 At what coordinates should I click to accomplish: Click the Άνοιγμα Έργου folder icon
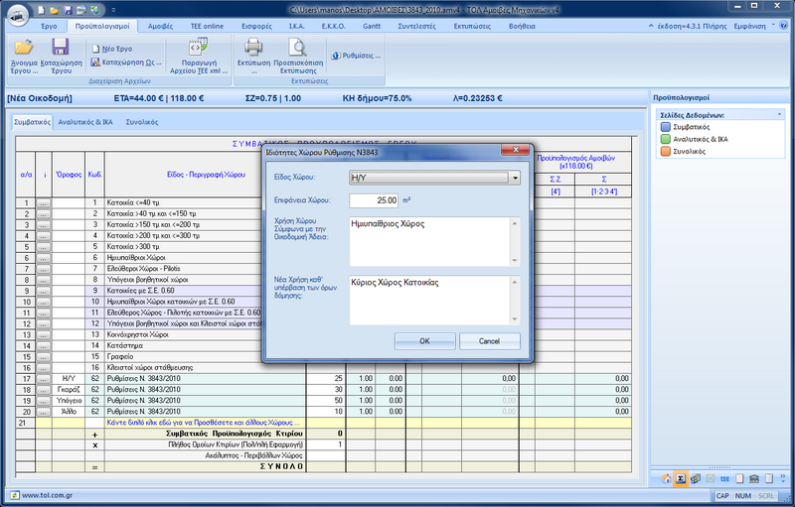tap(24, 49)
